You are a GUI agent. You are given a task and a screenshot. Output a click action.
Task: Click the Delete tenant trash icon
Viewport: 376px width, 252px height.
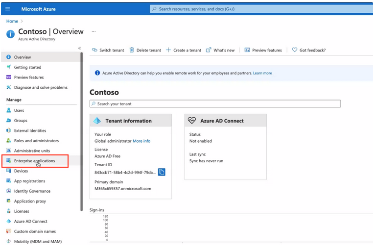pyautogui.click(x=132, y=50)
